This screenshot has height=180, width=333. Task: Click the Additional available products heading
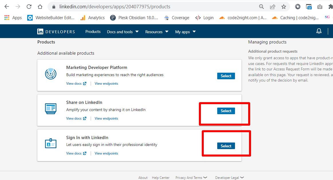(66, 53)
